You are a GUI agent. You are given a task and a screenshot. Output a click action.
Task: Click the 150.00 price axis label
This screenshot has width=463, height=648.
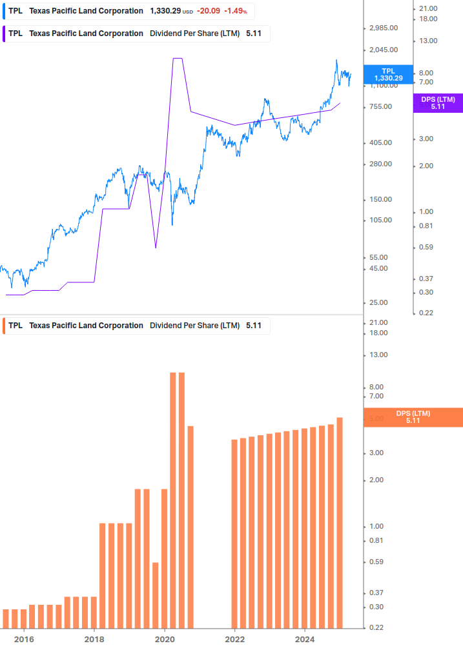coord(380,200)
